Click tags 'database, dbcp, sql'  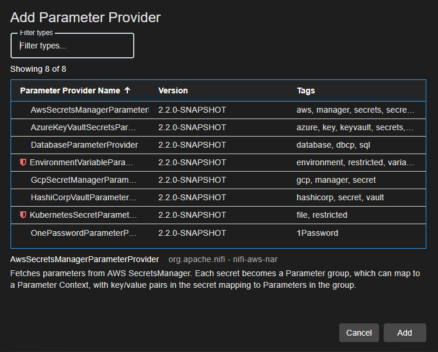coord(333,145)
